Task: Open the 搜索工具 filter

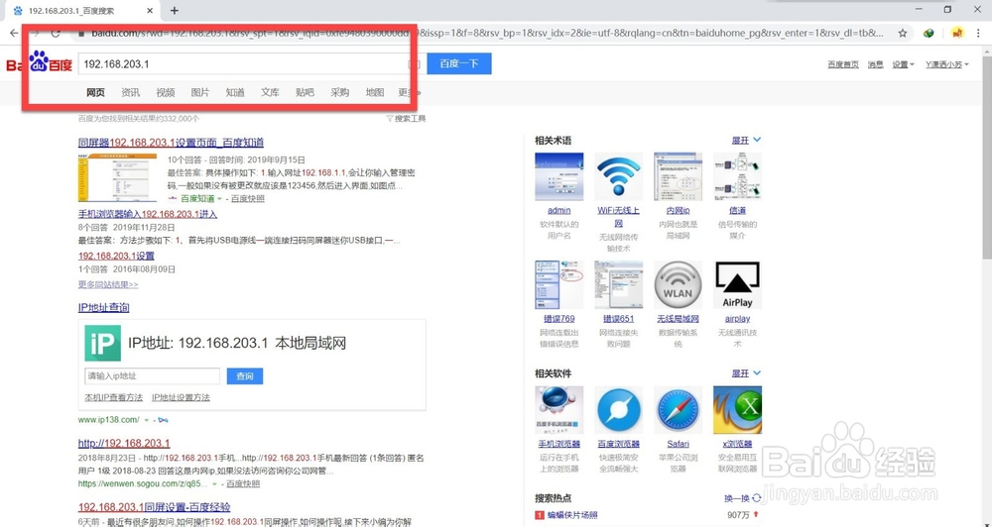Action: point(406,118)
